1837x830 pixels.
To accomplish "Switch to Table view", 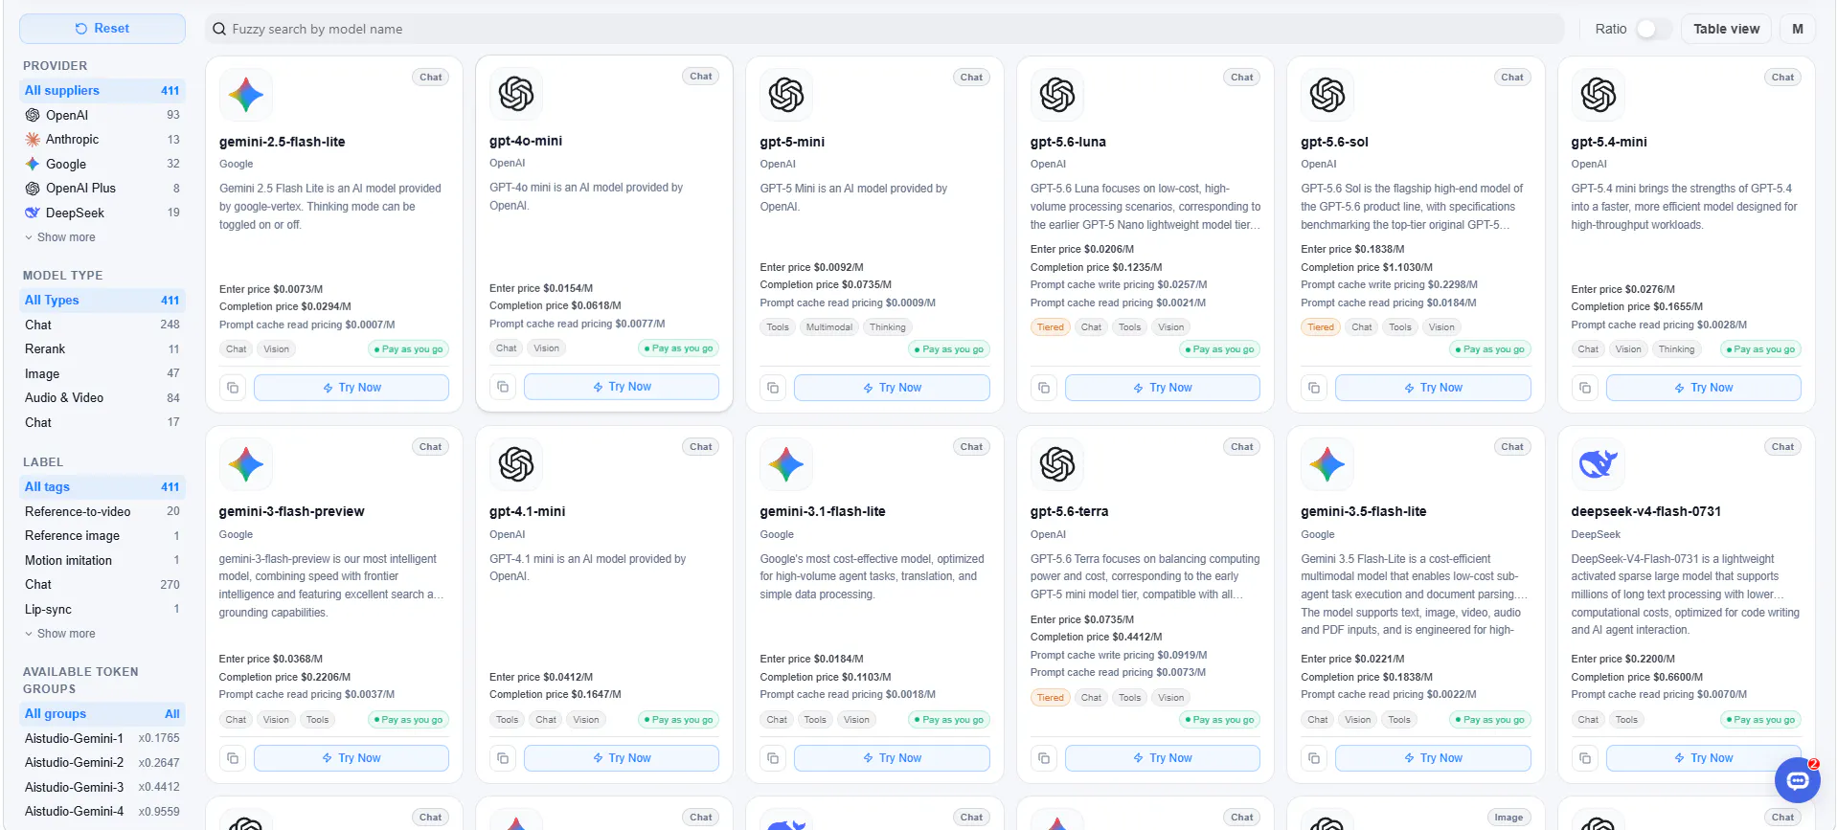I will tap(1726, 29).
